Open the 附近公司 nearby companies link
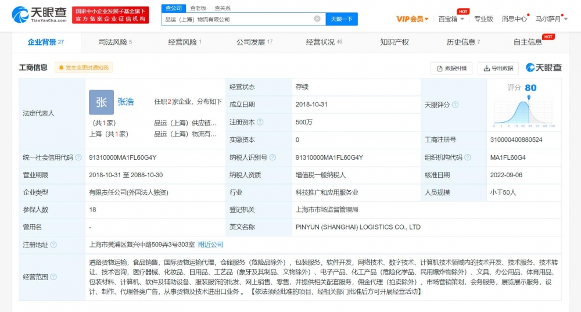 click(x=211, y=245)
